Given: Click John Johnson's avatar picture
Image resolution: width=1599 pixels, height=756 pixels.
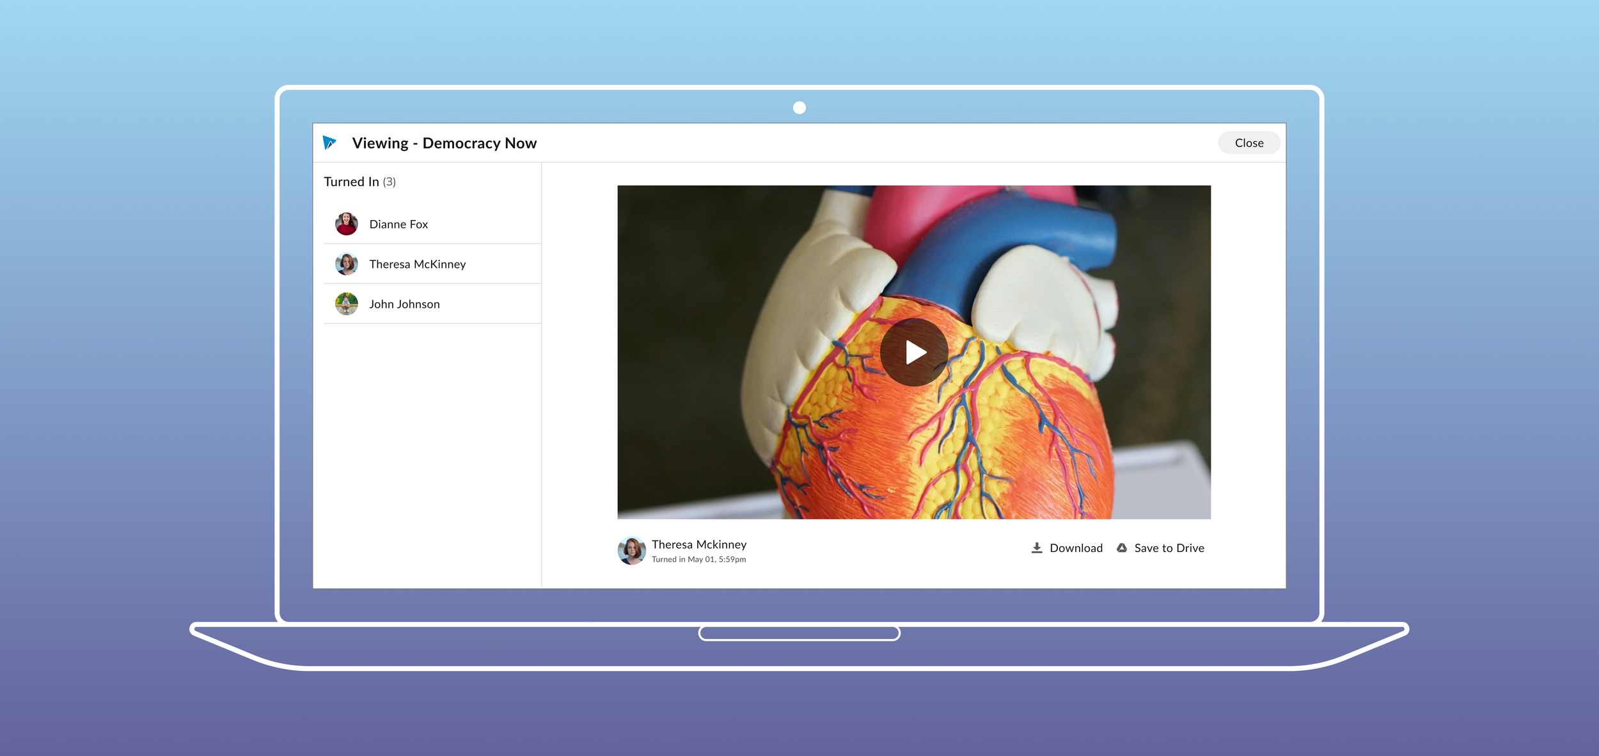Looking at the screenshot, I should tap(347, 304).
